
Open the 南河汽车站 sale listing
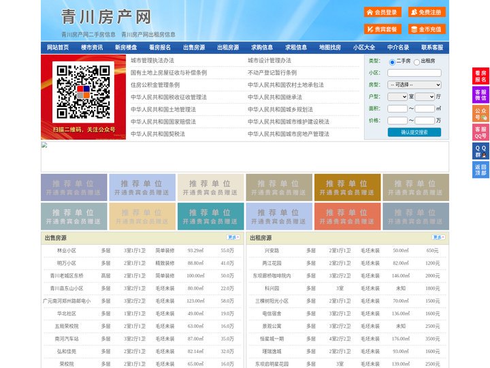[x=67, y=339]
